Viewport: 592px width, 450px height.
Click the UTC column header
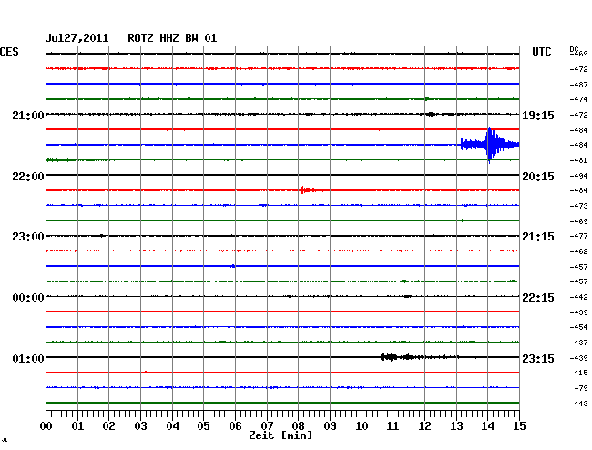click(541, 52)
